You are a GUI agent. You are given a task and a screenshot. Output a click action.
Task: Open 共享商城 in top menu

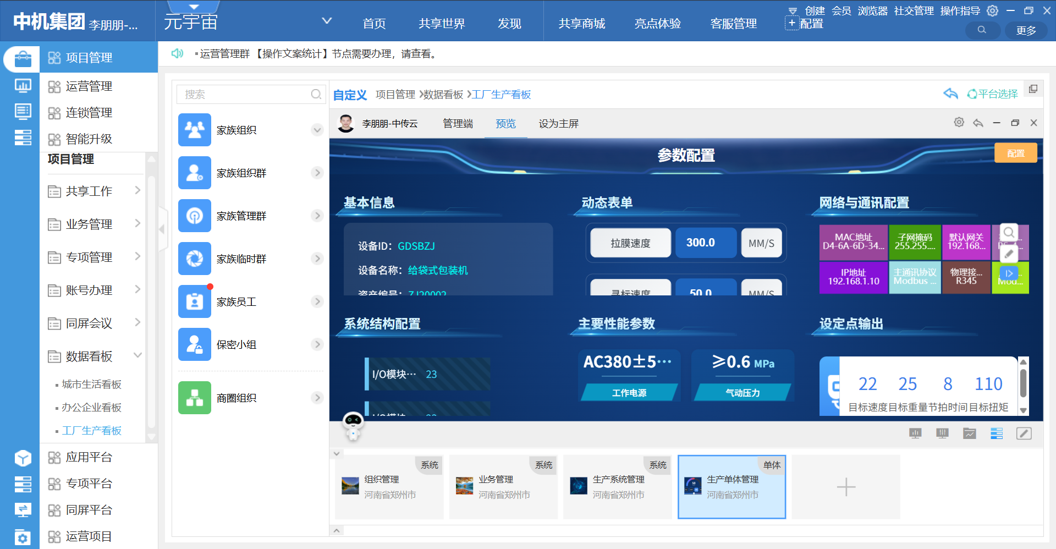(x=581, y=24)
